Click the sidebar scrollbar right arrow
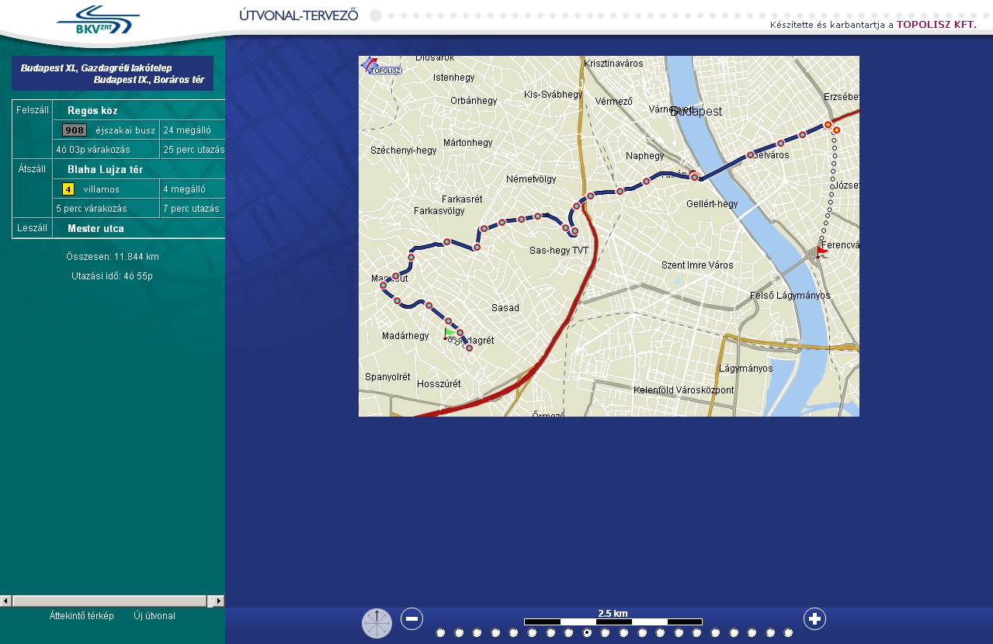The width and height of the screenshot is (993, 644). click(x=219, y=601)
